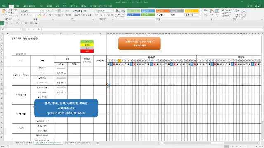Open the font name dropdown
This screenshot has height=148, width=264.
tap(40, 11)
